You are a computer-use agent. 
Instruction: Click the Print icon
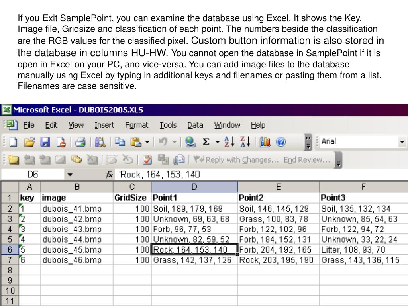tap(80, 142)
